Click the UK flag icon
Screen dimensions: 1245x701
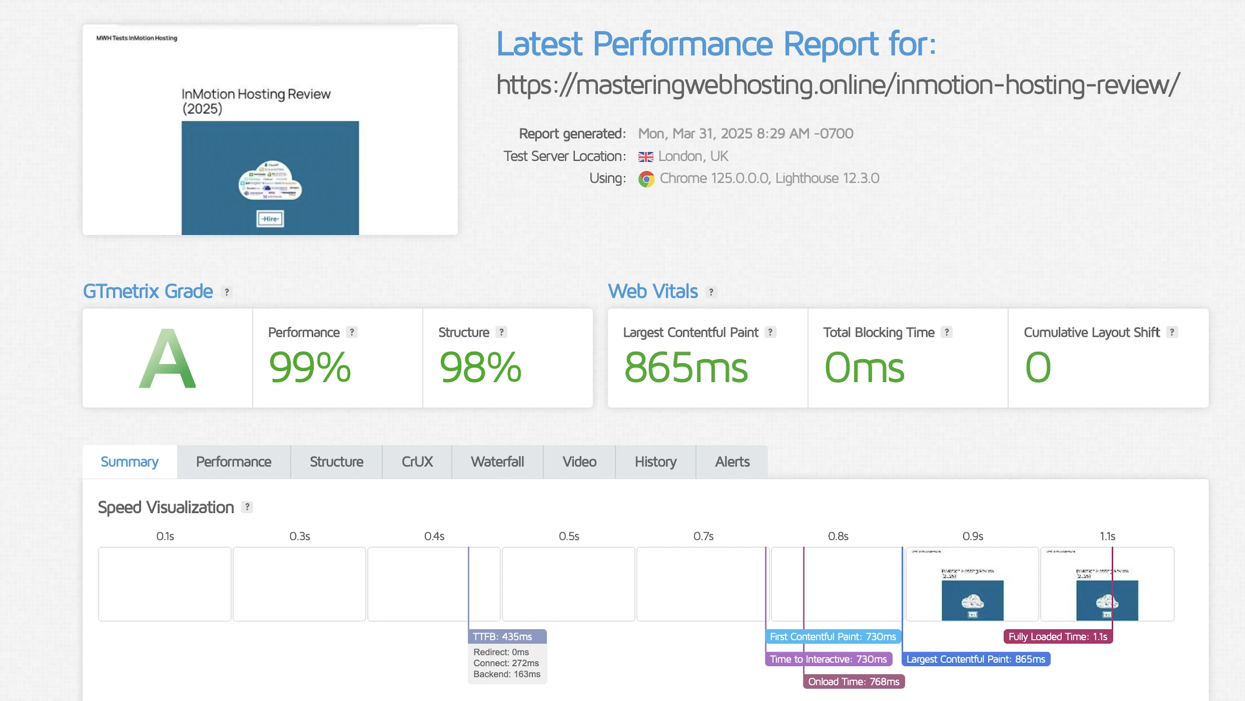coord(646,157)
